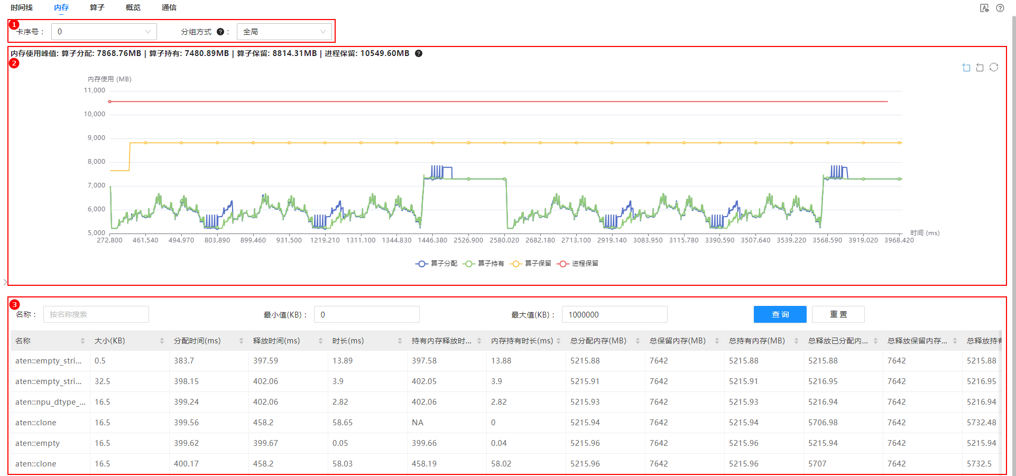The height and width of the screenshot is (476, 1016).
Task: Click the 383.7 allocation time cell
Action: (x=184, y=361)
